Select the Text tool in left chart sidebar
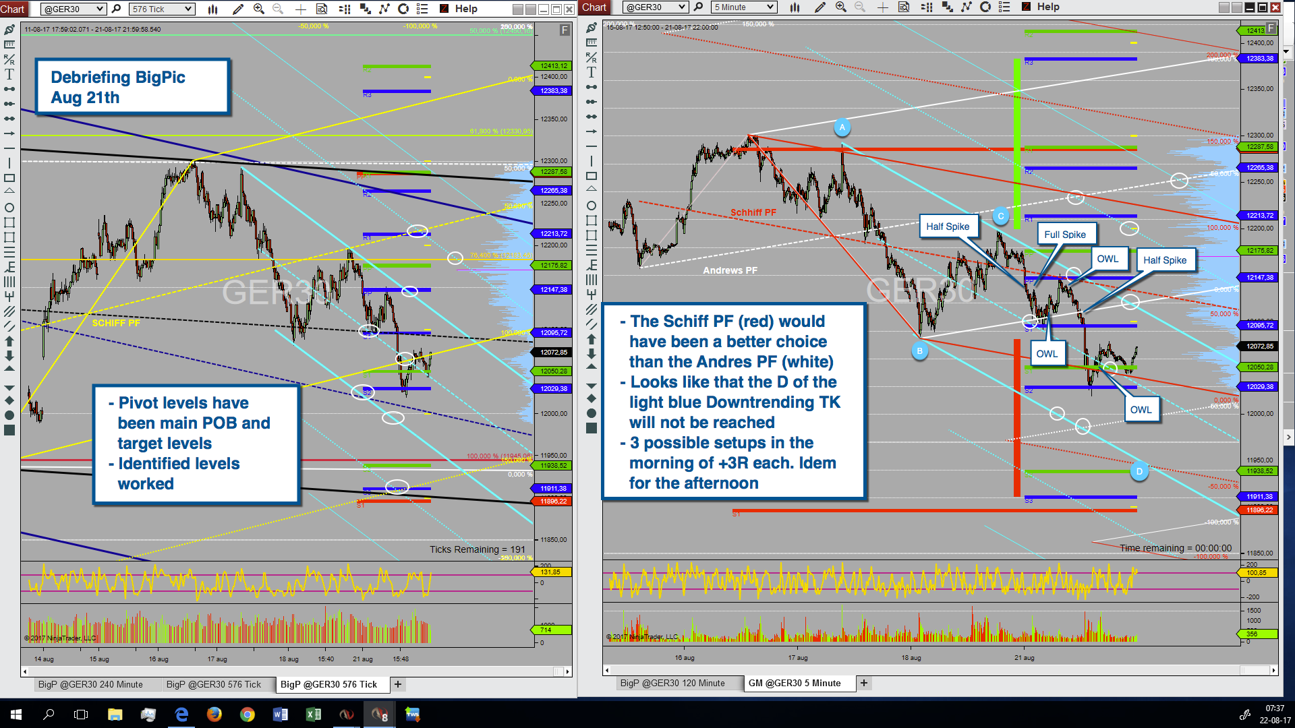This screenshot has height=728, width=1295. (x=9, y=74)
